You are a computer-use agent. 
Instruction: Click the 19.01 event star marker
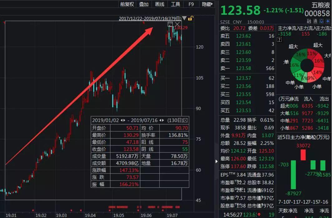(33, 210)
